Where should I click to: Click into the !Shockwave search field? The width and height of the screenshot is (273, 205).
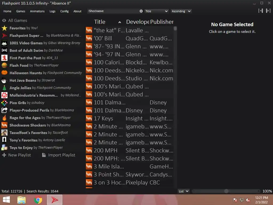coord(113,11)
